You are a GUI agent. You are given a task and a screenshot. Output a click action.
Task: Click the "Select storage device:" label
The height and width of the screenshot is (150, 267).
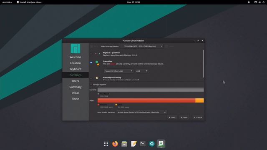[x=110, y=46]
